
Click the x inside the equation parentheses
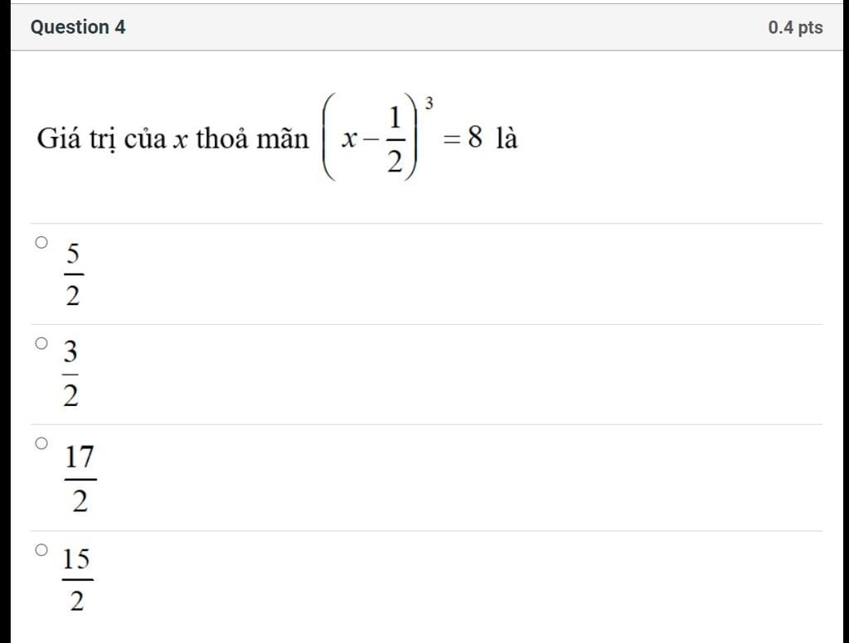[x=349, y=140]
